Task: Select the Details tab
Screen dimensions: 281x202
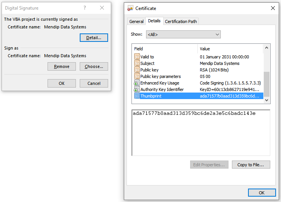Action: coord(154,21)
